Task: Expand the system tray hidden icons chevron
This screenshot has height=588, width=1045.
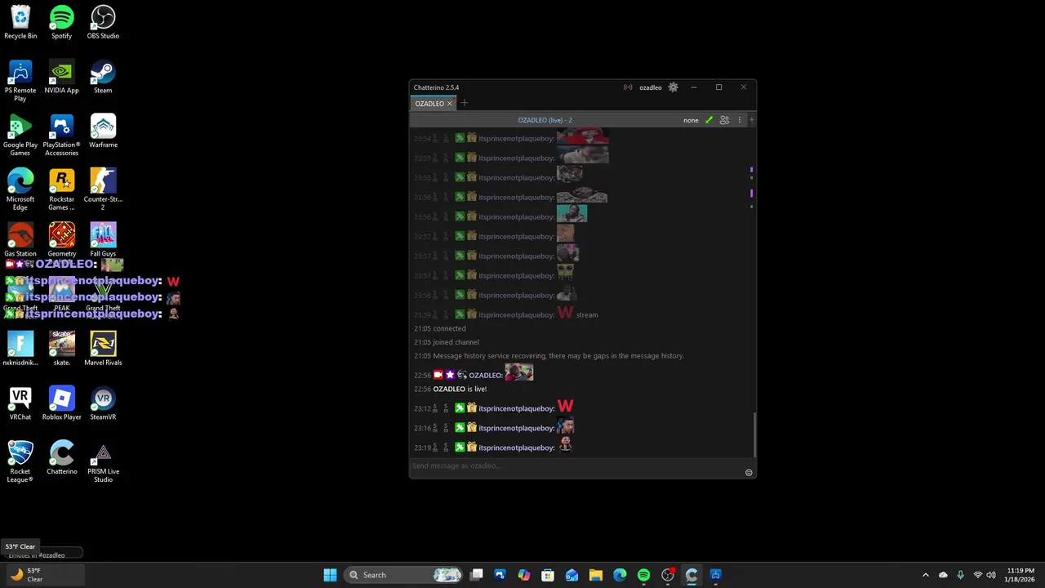Action: (925, 575)
